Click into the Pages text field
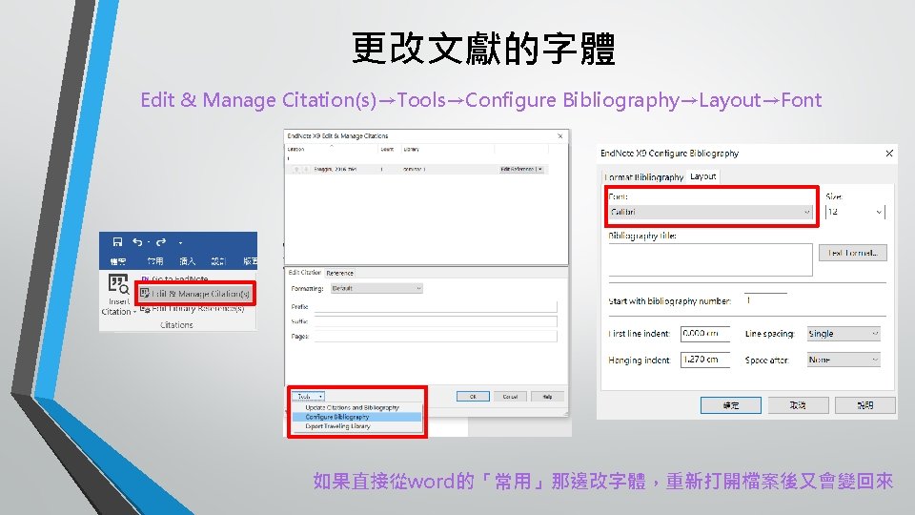Screen dimensions: 915x515 [x=436, y=337]
